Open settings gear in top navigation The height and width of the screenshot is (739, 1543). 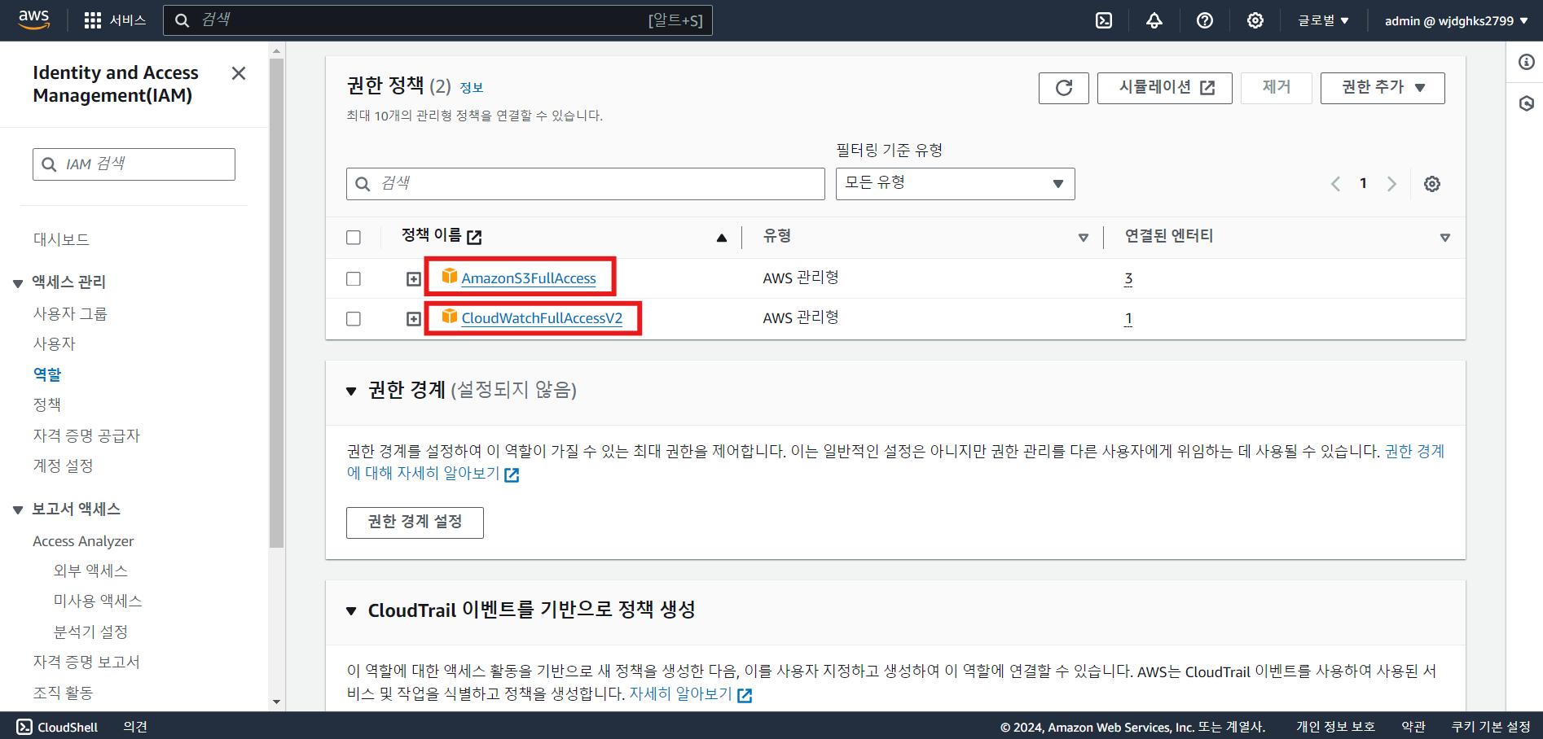coord(1255,20)
